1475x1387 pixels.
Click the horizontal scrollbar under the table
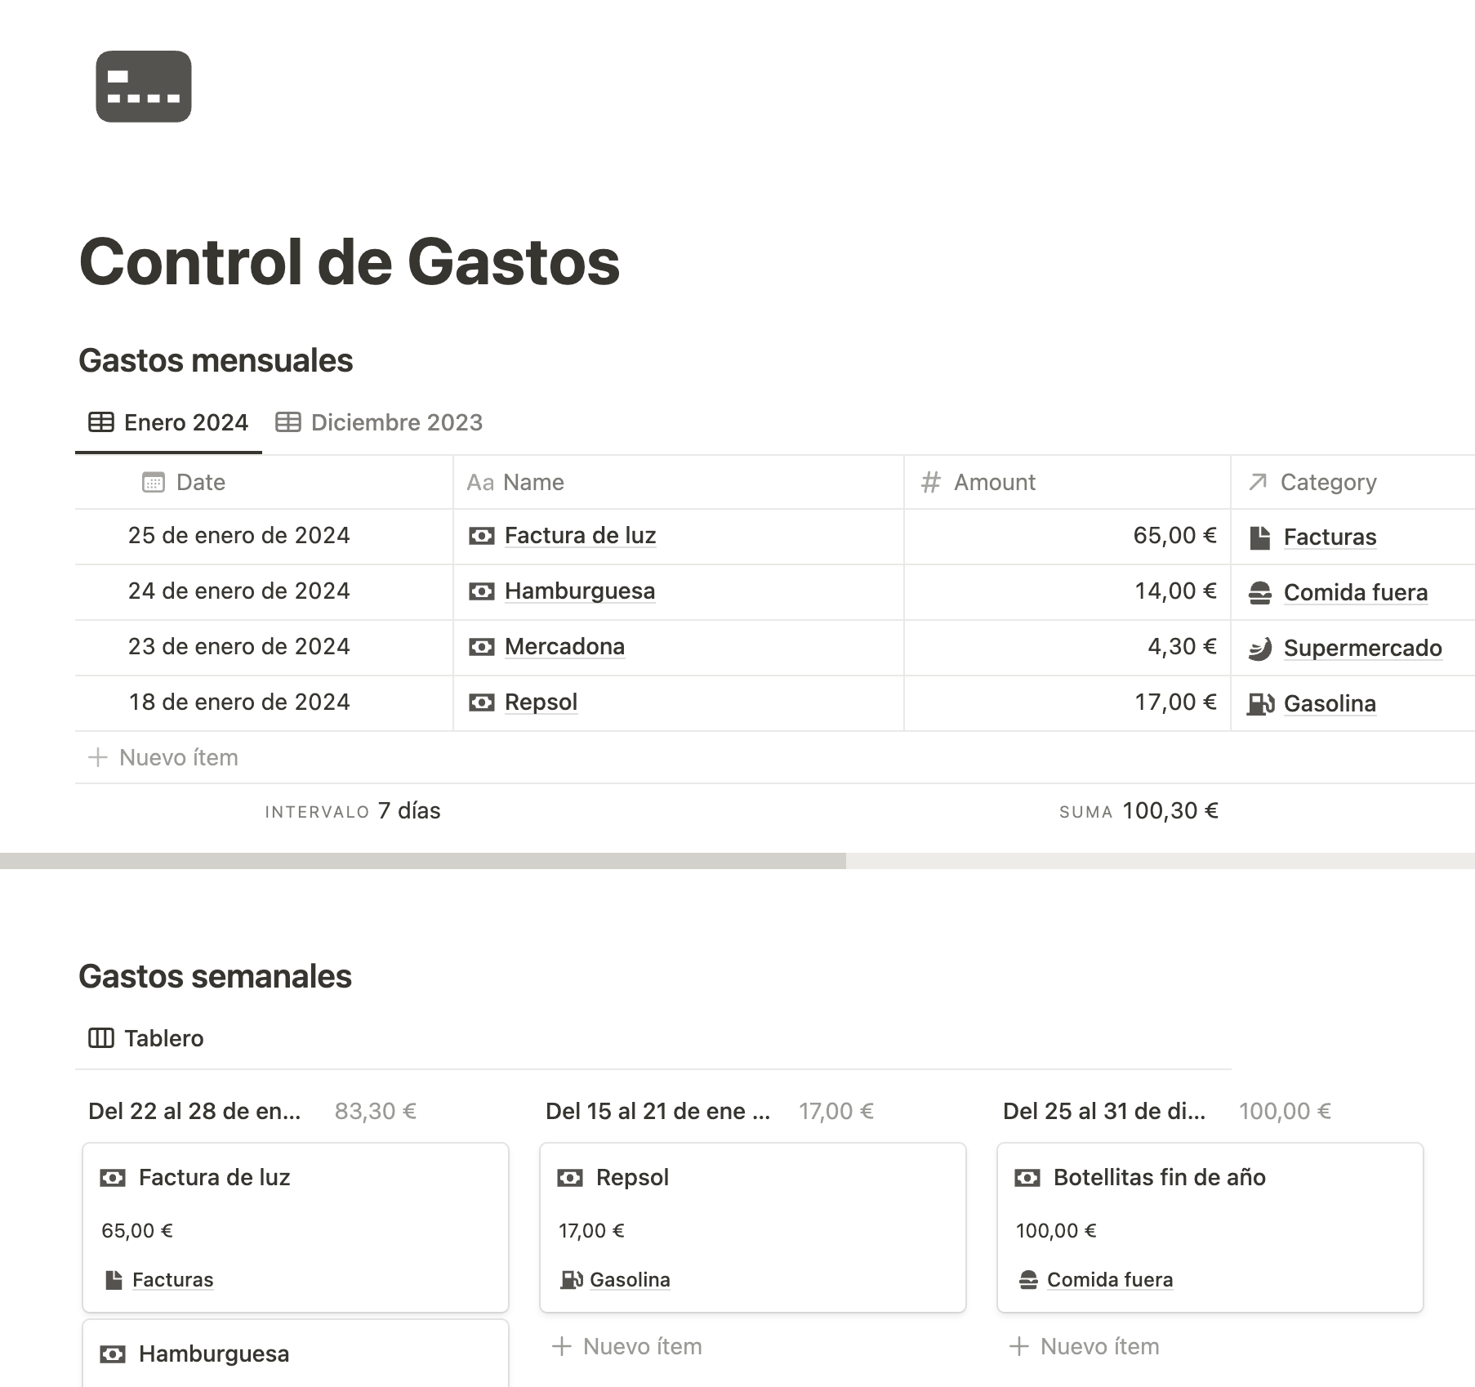click(x=423, y=861)
